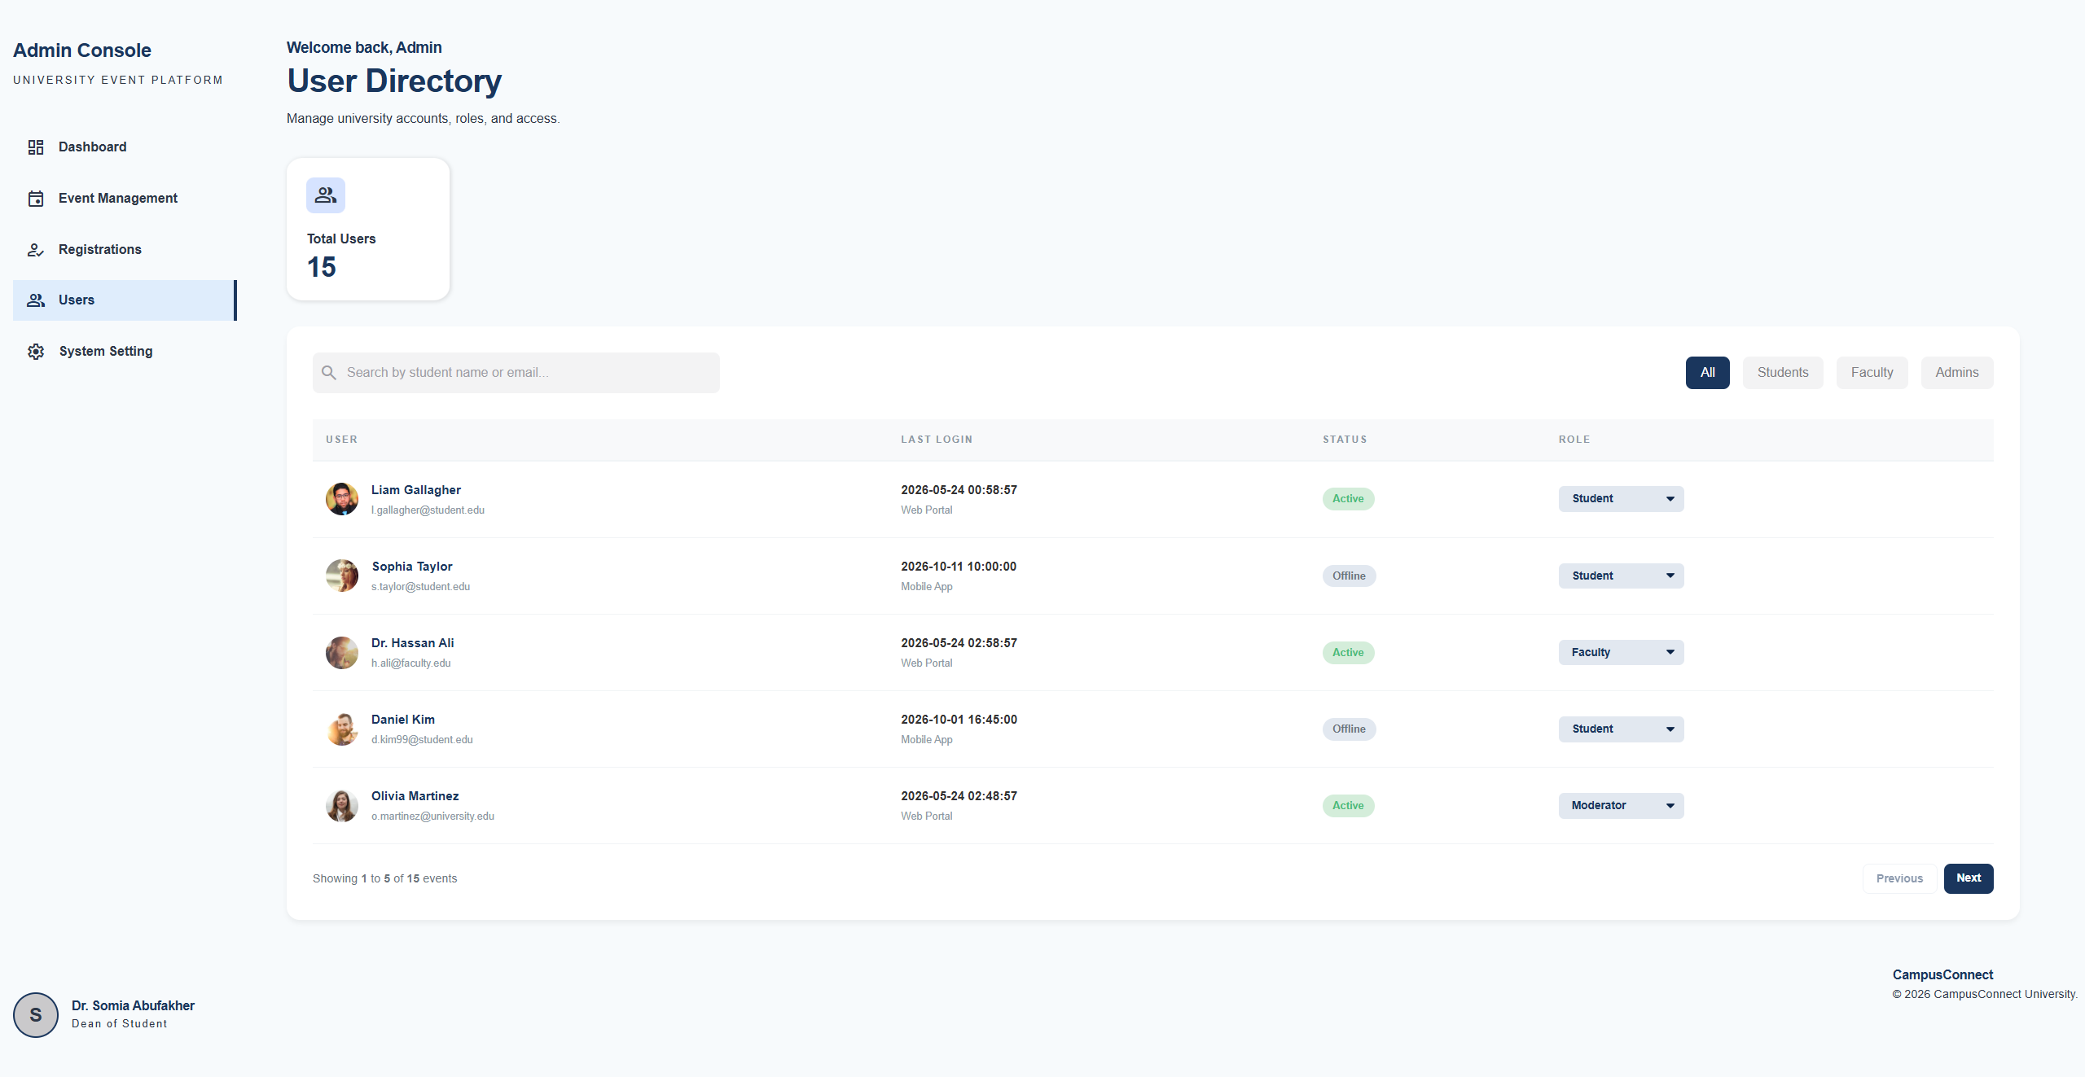Image resolution: width=2085 pixels, height=1077 pixels.
Task: Click the name Sophia Taylor
Action: [412, 567]
